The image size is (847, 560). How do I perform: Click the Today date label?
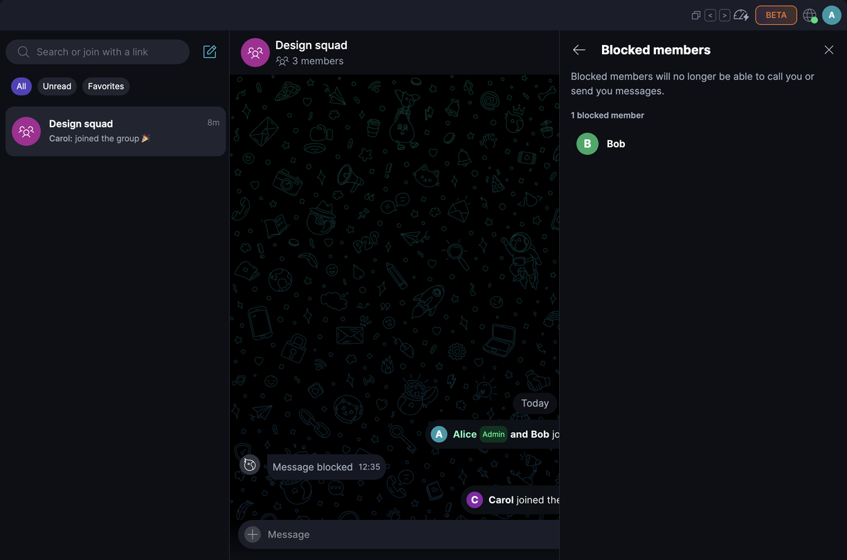pyautogui.click(x=535, y=403)
